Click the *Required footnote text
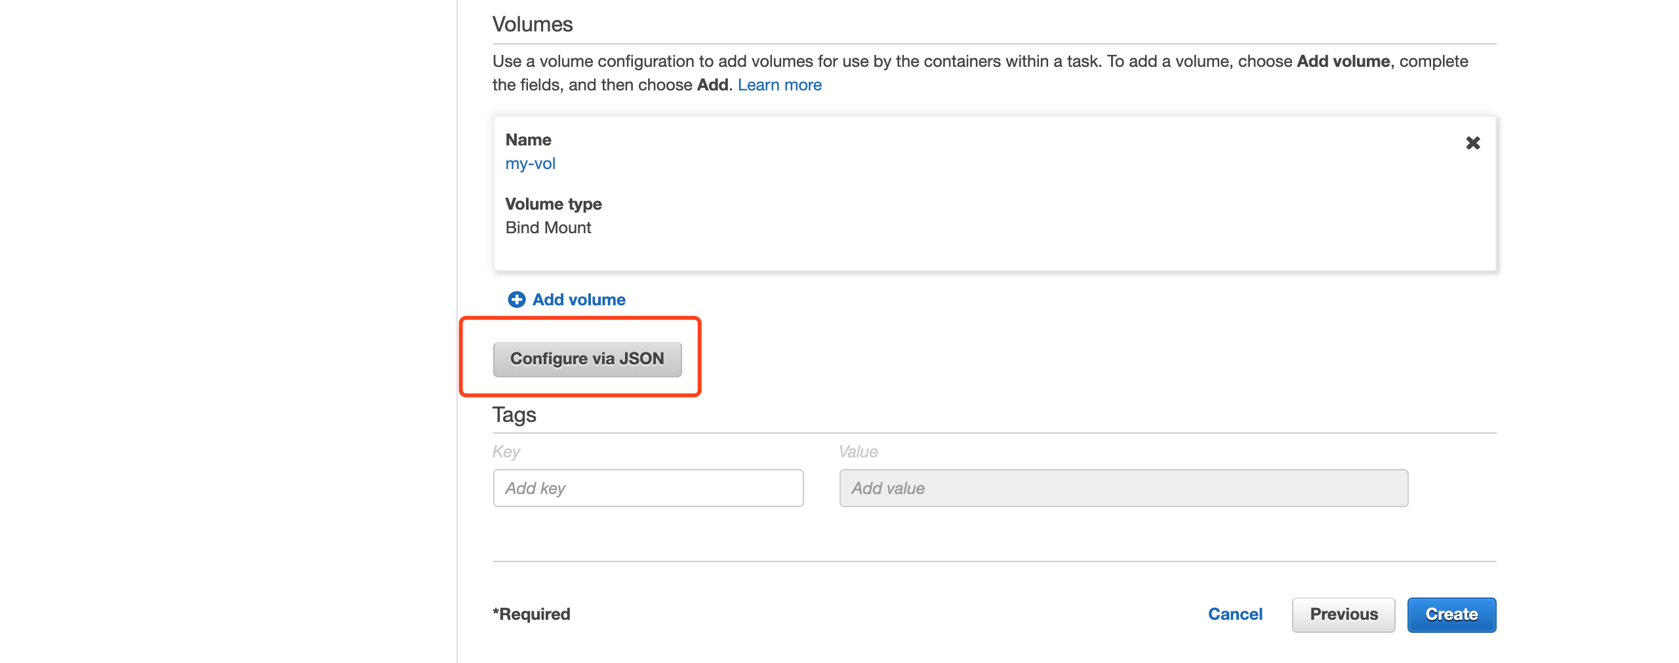Screen dimensions: 1679x663 pos(531,615)
